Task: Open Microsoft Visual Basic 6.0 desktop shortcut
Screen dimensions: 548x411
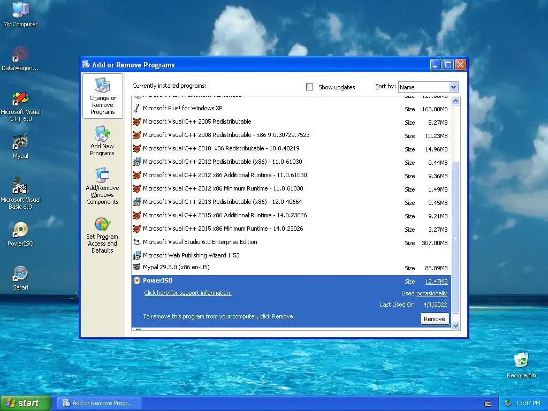Action: pos(20,193)
